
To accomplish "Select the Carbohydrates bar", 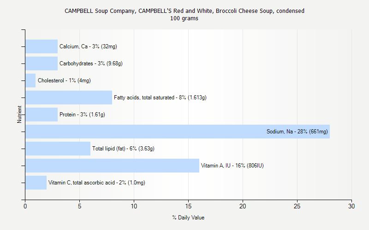I will (x=42, y=63).
